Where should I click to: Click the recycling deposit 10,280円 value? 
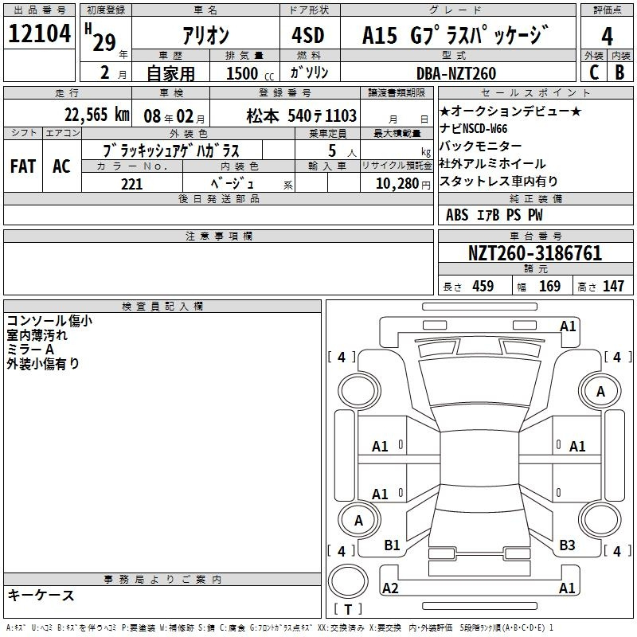pyautogui.click(x=396, y=184)
